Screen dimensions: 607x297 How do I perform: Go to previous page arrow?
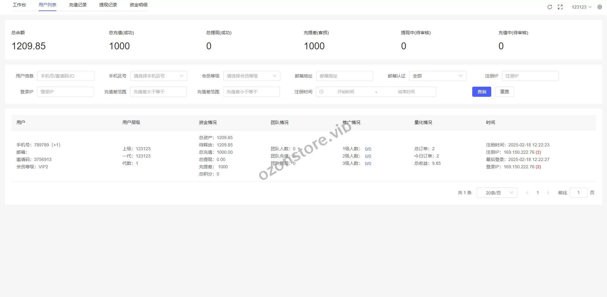[x=527, y=193]
